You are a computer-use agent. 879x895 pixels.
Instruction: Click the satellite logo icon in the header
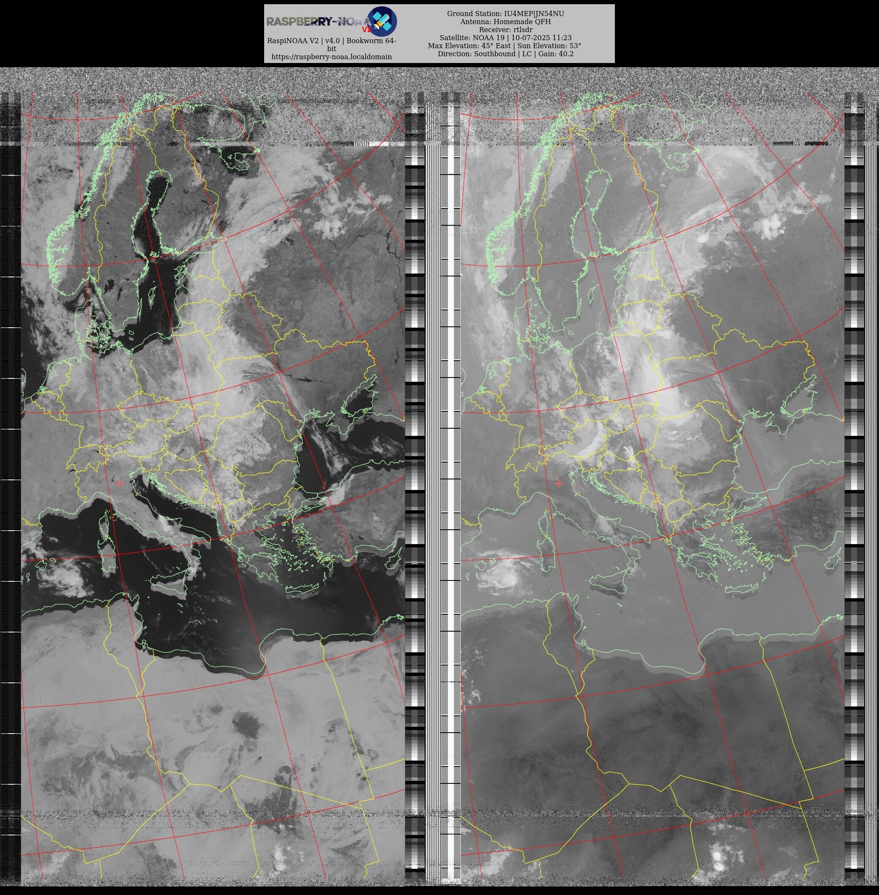[x=382, y=21]
